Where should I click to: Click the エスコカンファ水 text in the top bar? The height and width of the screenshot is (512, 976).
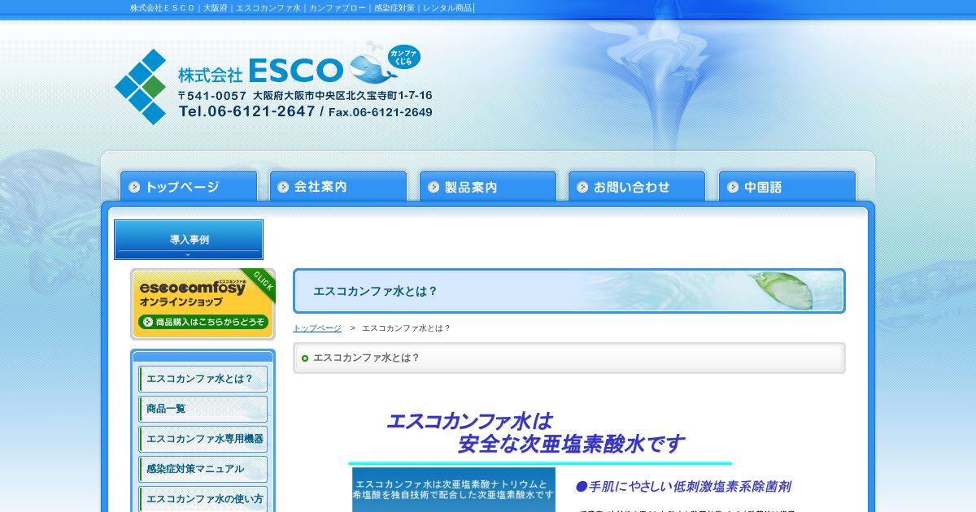[268, 8]
